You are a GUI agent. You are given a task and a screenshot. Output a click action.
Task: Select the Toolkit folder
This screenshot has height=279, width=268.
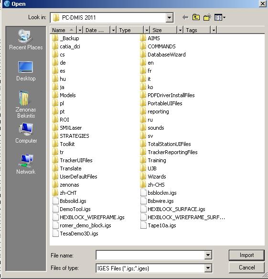click(64, 144)
